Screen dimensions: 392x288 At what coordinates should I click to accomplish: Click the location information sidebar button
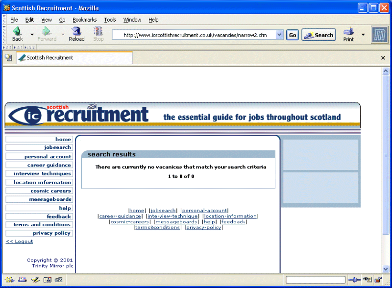coord(39,182)
